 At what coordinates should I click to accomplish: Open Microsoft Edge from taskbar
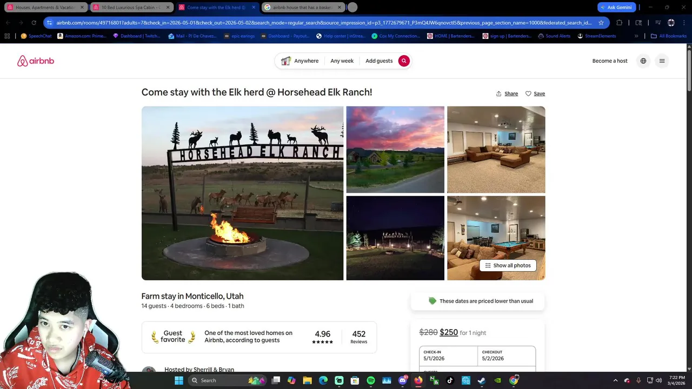pos(323,380)
